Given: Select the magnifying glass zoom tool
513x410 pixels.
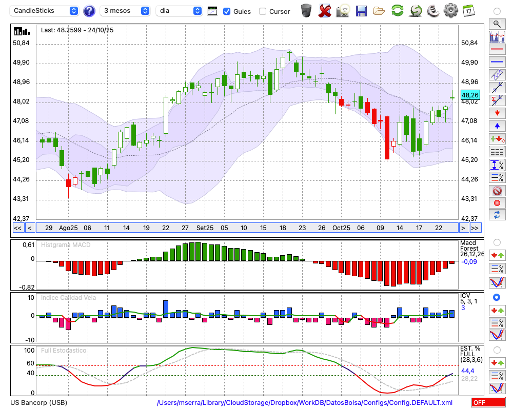Looking at the screenshot, I should coord(497,24).
